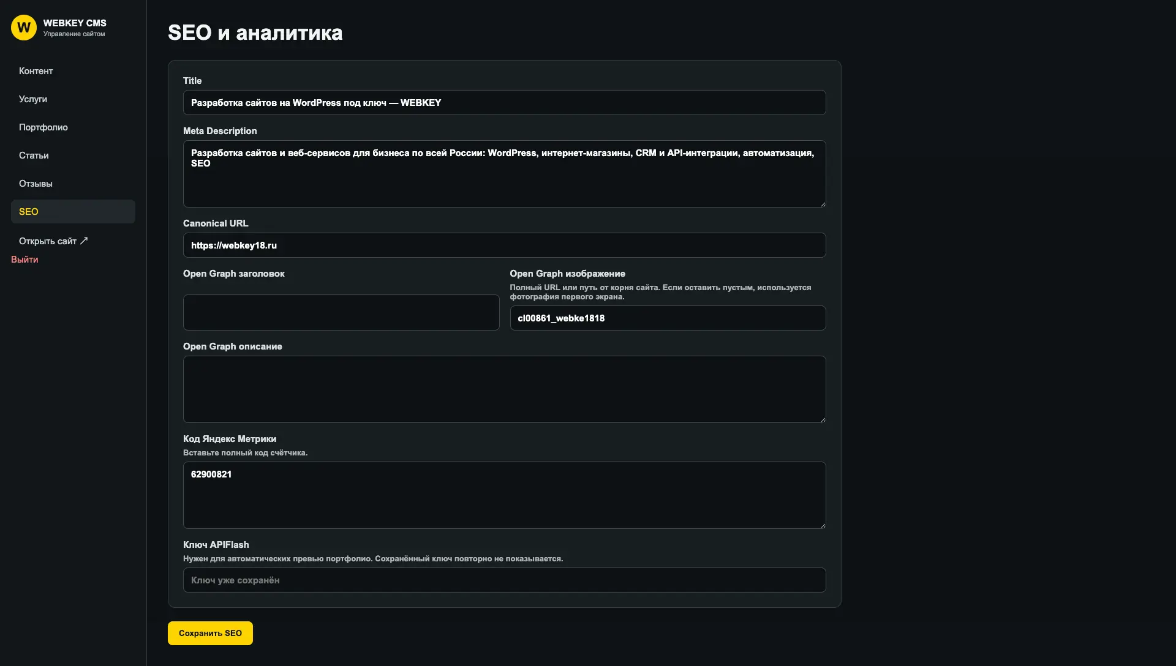The width and height of the screenshot is (1176, 666).
Task: Click inside the Meta Description textarea
Action: [504, 174]
